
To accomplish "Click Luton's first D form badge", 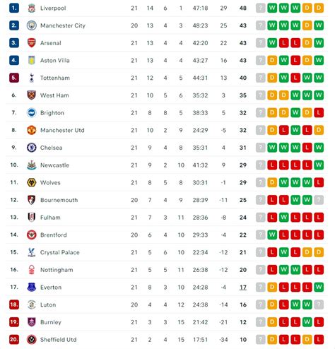I will pyautogui.click(x=272, y=304).
